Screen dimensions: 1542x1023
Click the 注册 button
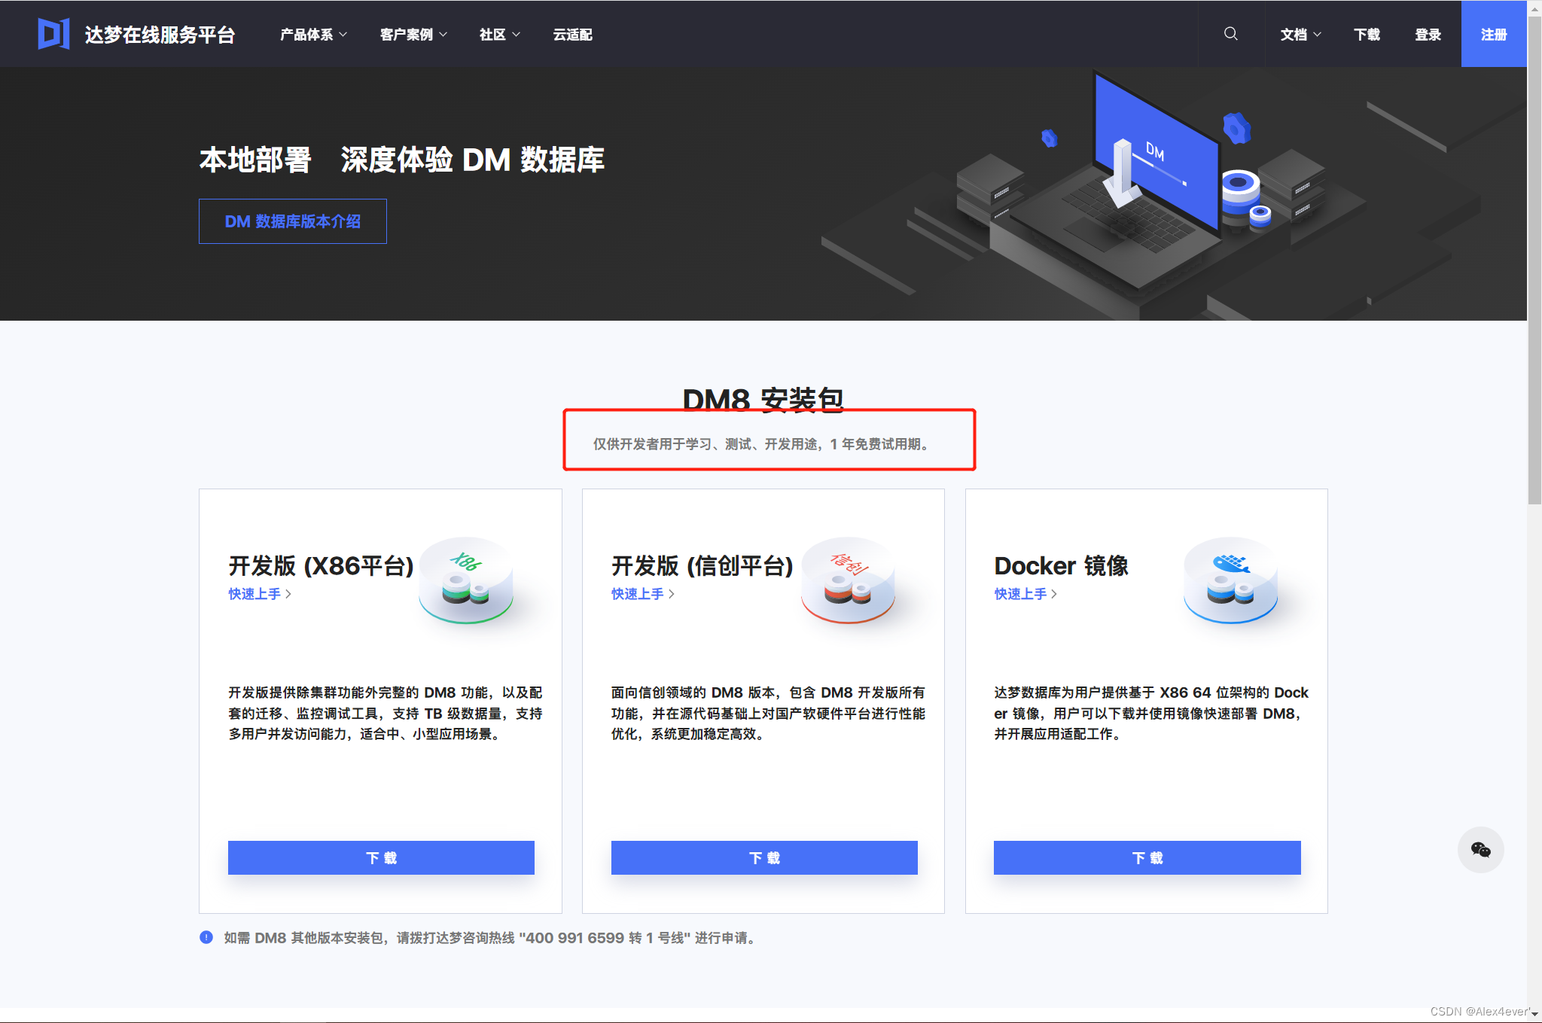point(1494,34)
